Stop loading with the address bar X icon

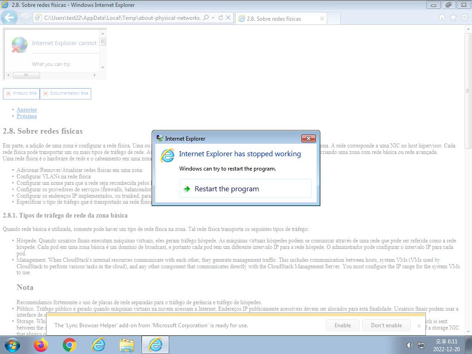[228, 18]
